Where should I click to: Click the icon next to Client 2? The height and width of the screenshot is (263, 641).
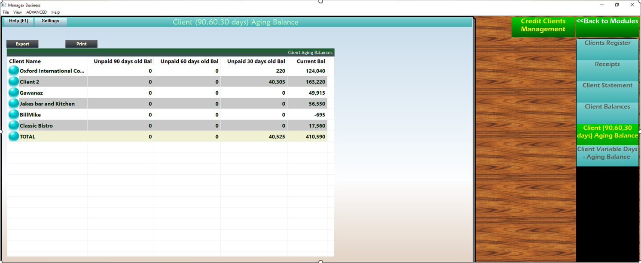tap(13, 81)
